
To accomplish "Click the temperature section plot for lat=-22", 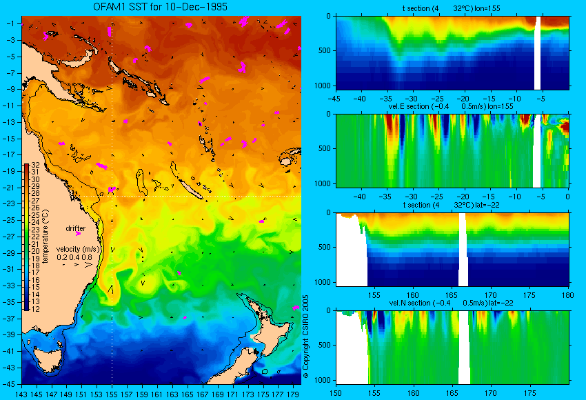I will 452,250.
